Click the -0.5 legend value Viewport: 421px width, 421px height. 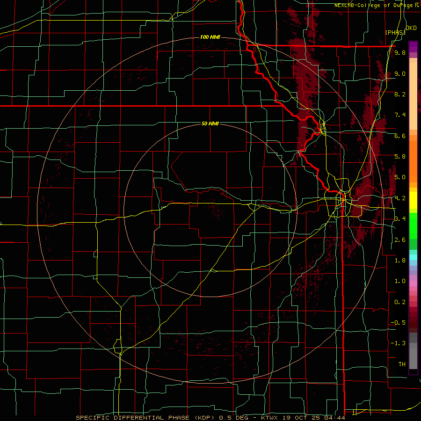(398, 323)
